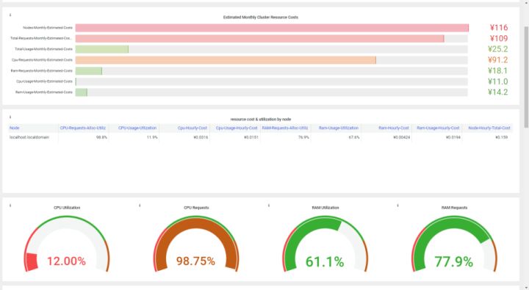Open the CPU Requests panel title menu
This screenshot has height=290, width=529.
coord(196,208)
